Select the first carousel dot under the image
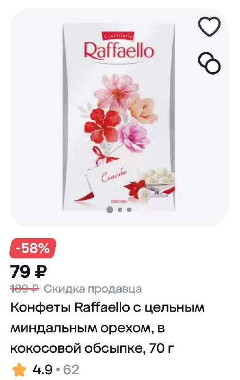 tap(110, 209)
